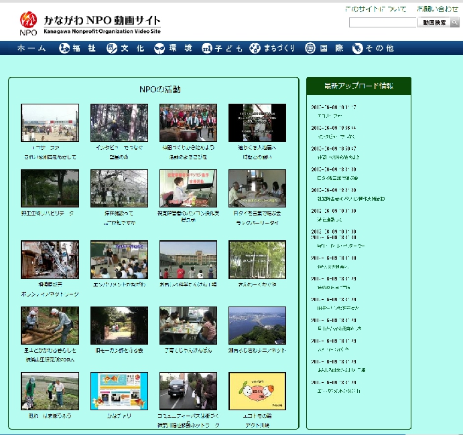Viewport: 463px width, 435px height.
Task: Click the ボランティアネットワーク caption text
Action: point(50,294)
